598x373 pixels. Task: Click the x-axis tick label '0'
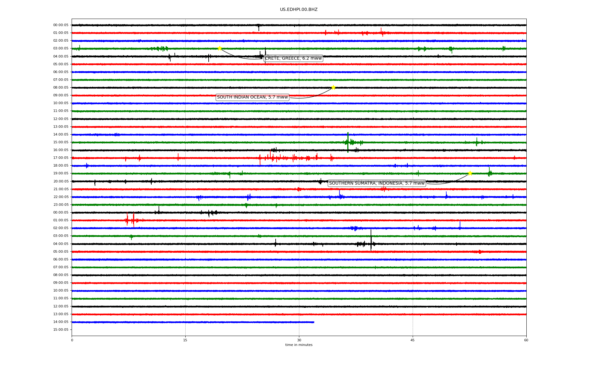pyautogui.click(x=72, y=340)
